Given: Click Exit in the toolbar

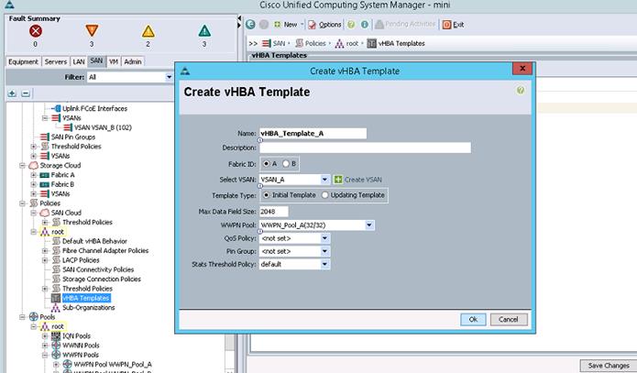Looking at the screenshot, I should pyautogui.click(x=454, y=25).
